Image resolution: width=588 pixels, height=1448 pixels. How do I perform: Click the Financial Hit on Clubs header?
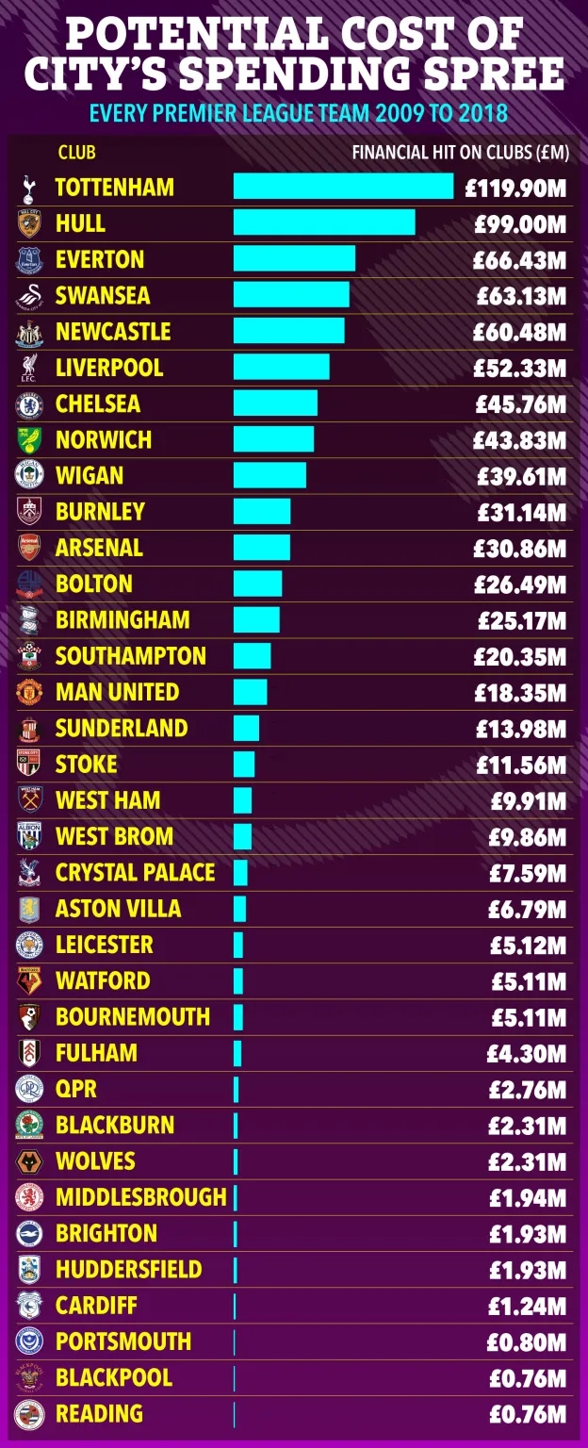[x=461, y=152]
